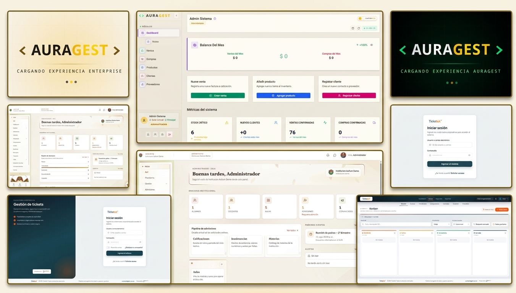Image resolution: width=516 pixels, height=293 pixels.
Task: Click the Institución Aulium Demo chip
Action: (344, 172)
